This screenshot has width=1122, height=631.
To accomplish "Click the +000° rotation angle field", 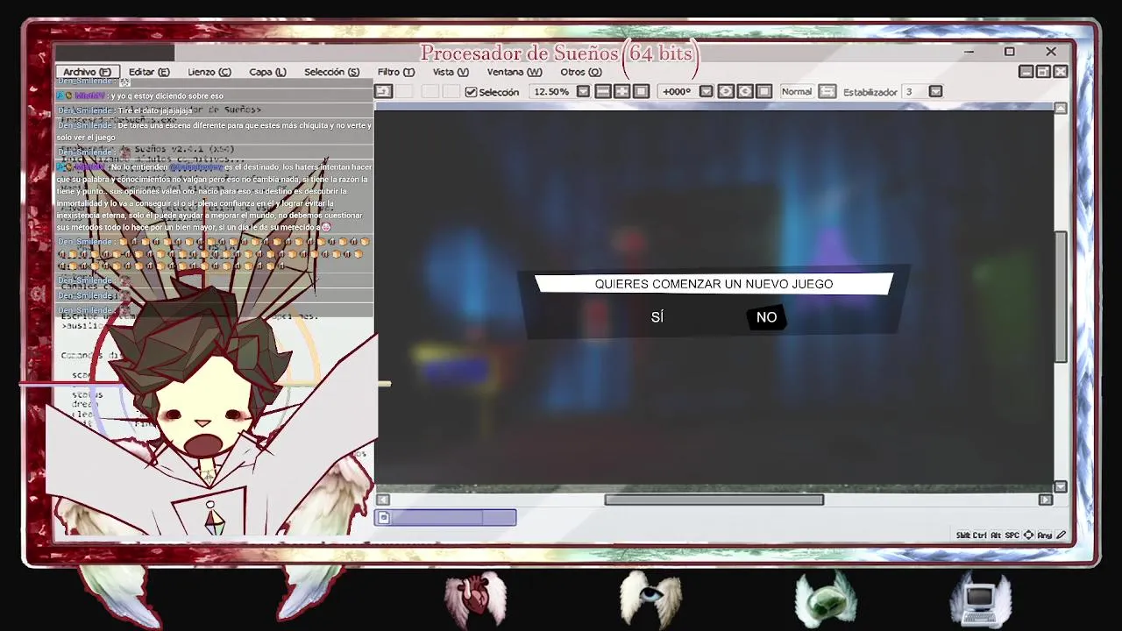I will pos(678,92).
